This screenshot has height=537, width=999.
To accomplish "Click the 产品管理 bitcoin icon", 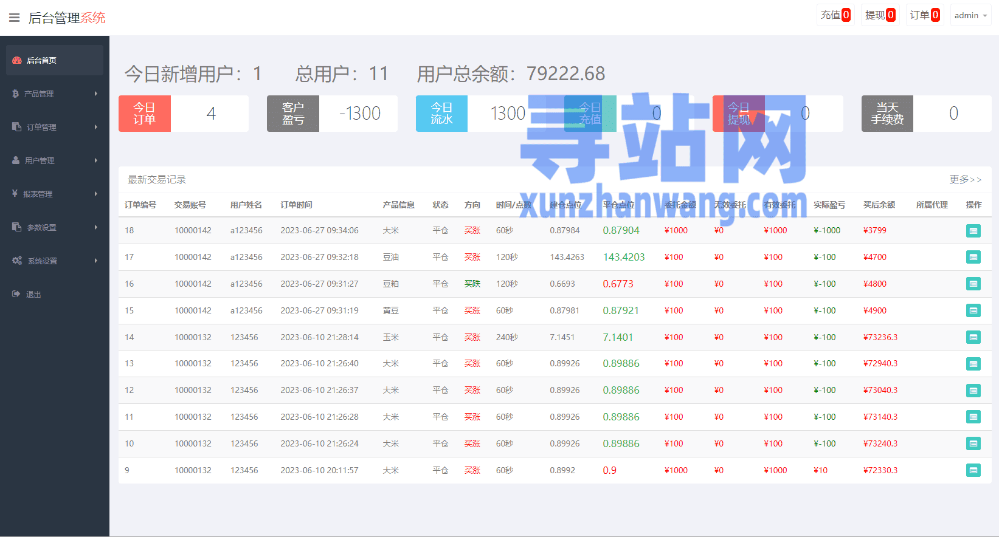I will click(16, 94).
